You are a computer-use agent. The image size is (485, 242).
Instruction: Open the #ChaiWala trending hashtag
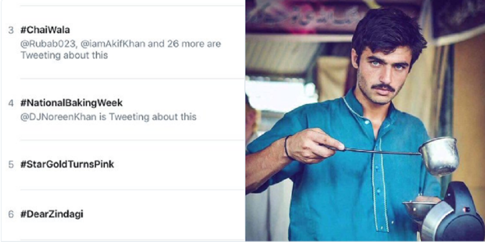45,30
